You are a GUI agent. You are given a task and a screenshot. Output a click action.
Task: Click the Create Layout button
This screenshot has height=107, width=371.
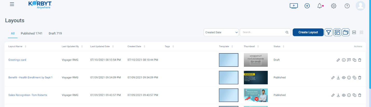[x=308, y=32]
